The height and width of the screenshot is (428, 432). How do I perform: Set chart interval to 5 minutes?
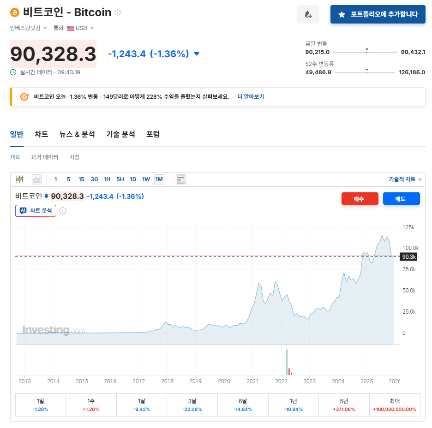tap(68, 179)
